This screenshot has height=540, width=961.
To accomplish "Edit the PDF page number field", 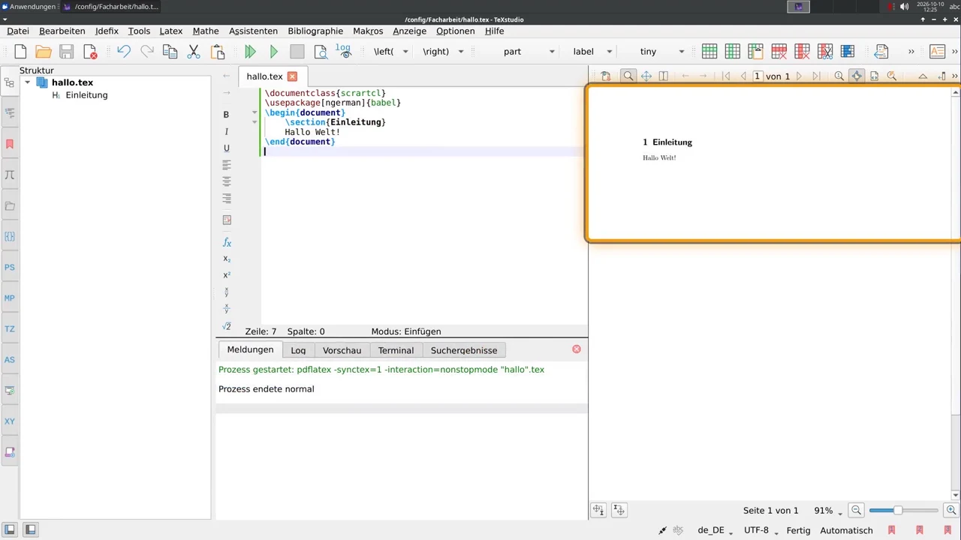I will coord(758,76).
